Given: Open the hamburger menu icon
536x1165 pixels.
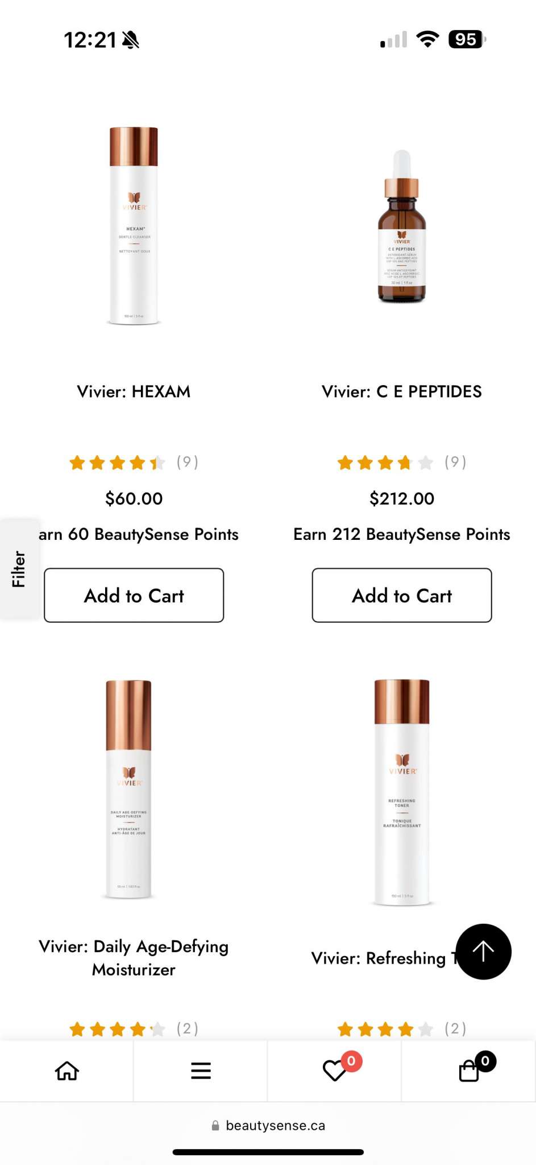Looking at the screenshot, I should [x=201, y=1071].
